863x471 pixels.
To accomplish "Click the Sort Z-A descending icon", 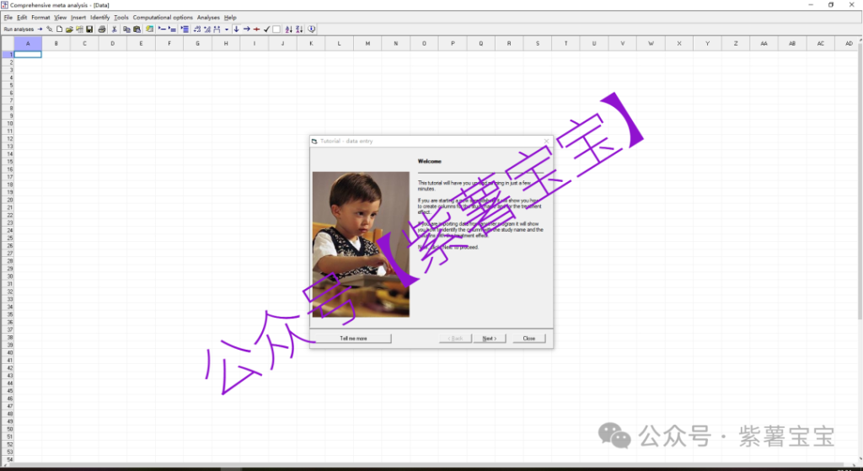I will click(299, 29).
